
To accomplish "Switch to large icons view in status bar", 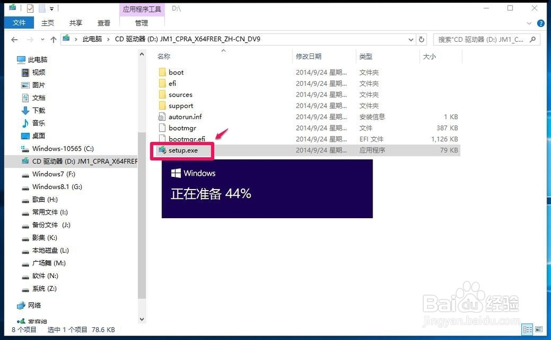I will point(539,330).
